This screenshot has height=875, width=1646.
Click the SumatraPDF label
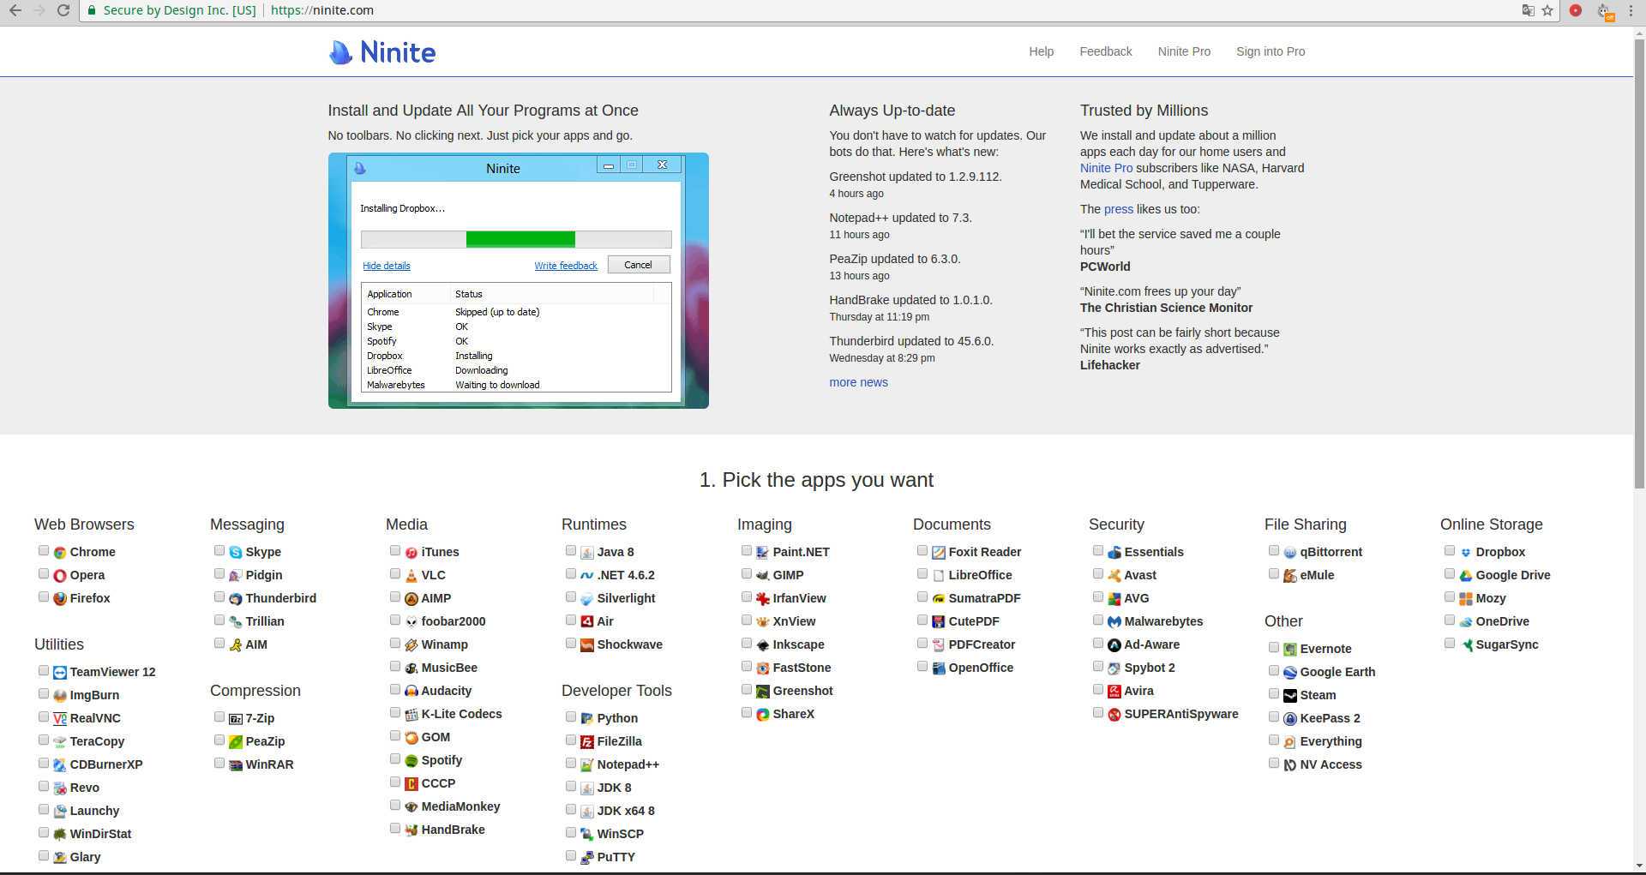coord(984,598)
